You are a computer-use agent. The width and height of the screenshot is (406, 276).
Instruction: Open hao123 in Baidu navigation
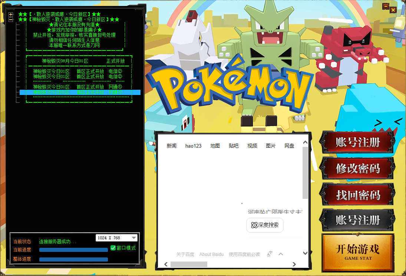coord(194,146)
